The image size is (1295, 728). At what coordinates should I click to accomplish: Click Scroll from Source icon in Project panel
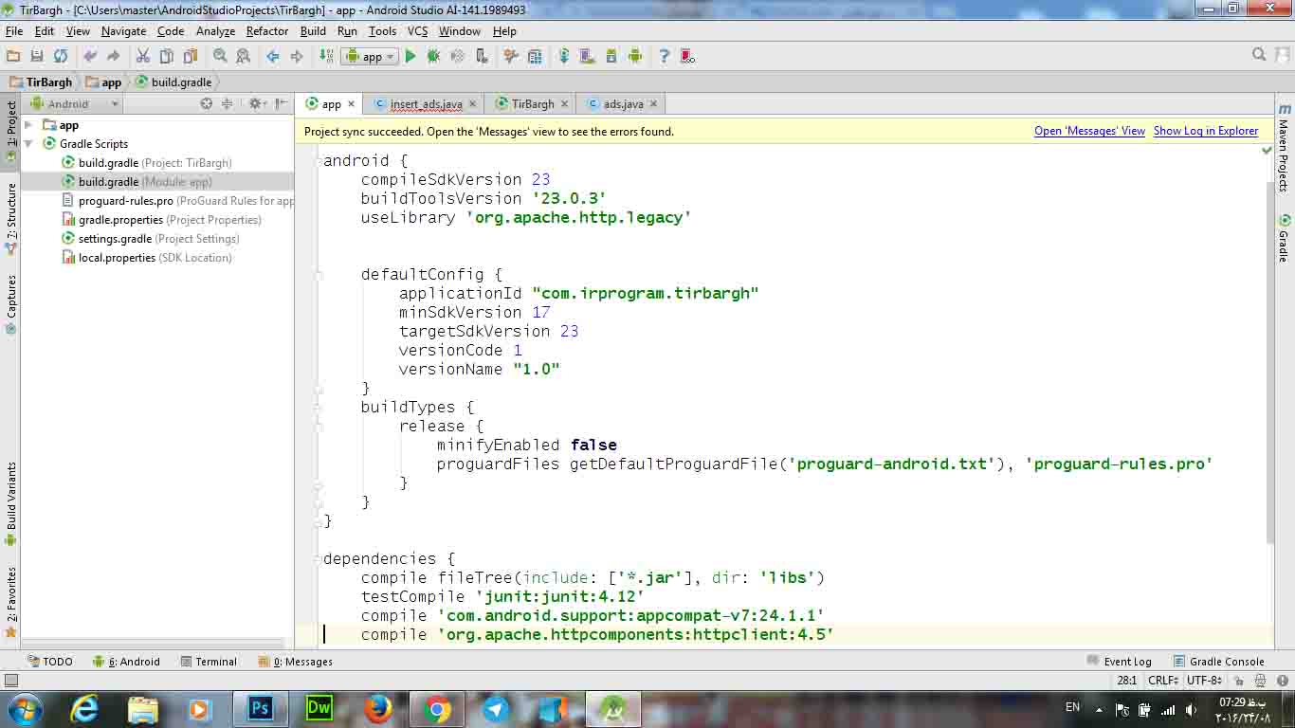click(206, 104)
